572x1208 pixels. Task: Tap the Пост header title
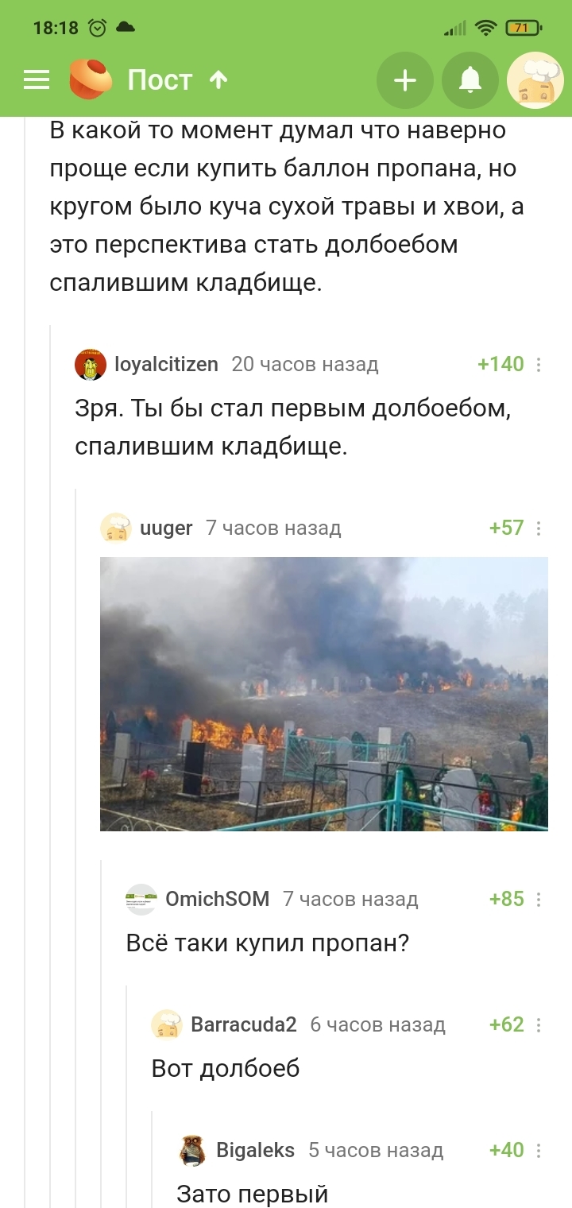click(160, 80)
